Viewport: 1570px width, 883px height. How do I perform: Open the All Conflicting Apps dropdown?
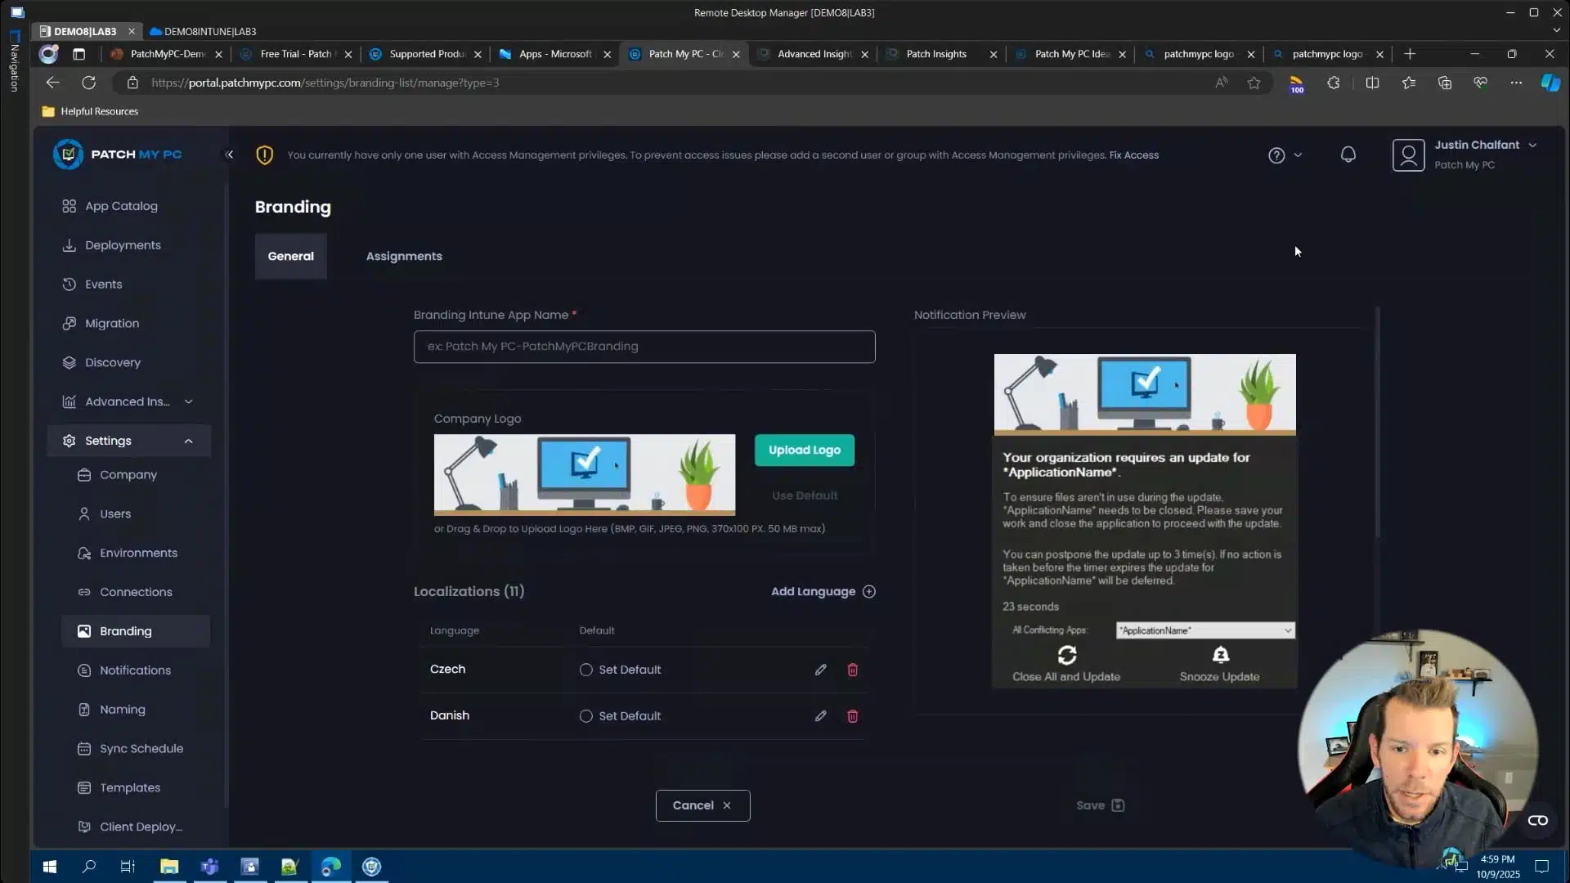[1205, 630]
